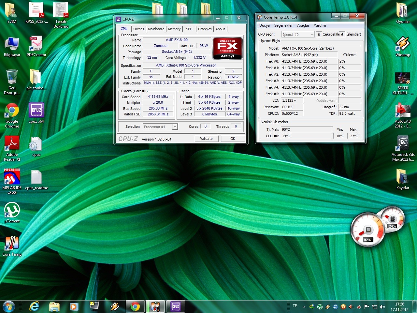The image size is (417, 313).
Task: Open Windows Media Player taskbar icon
Action: point(74,306)
